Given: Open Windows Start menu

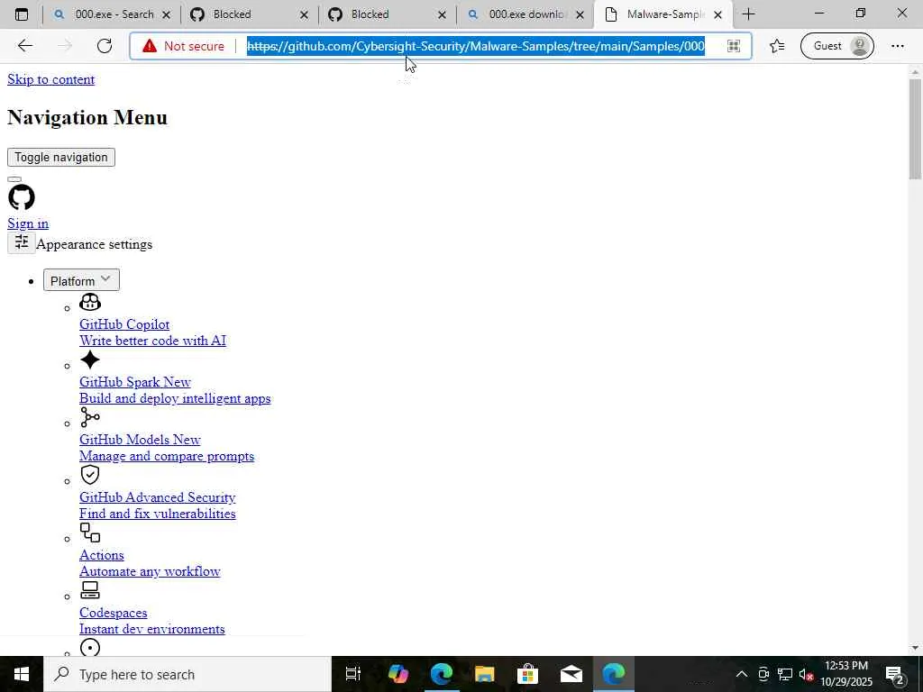Looking at the screenshot, I should (22, 674).
